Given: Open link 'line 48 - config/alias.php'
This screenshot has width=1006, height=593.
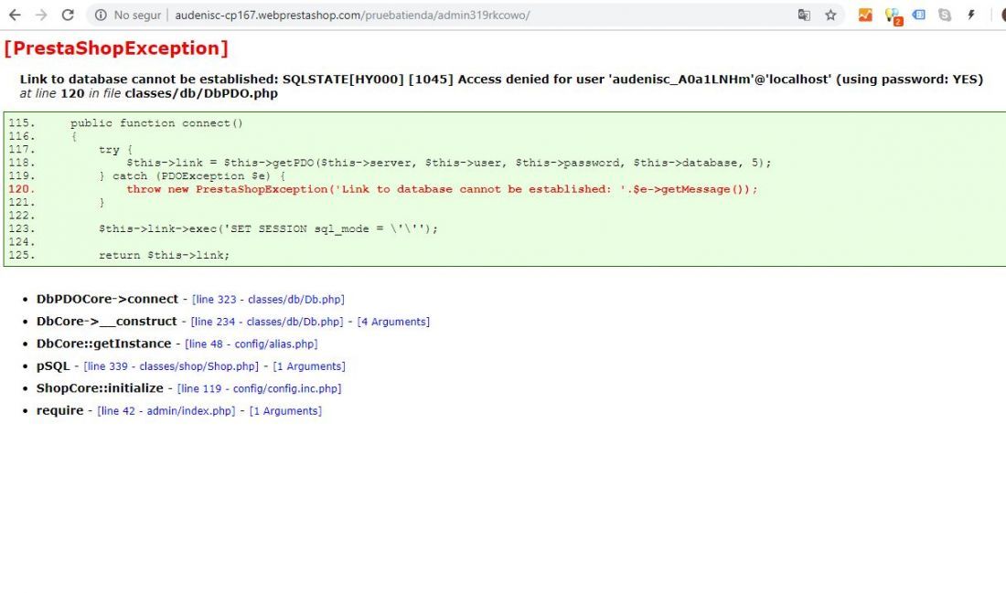Looking at the screenshot, I should tap(251, 344).
